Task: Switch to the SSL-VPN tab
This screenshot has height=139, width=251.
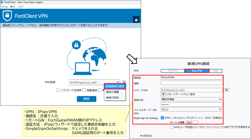Action: (173, 71)
